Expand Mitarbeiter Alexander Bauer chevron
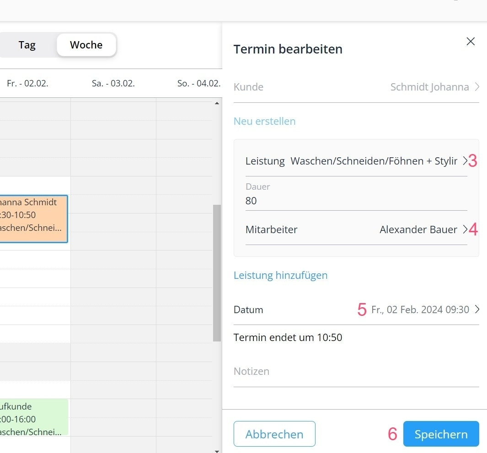Screen dimensions: 487x453 (465, 229)
